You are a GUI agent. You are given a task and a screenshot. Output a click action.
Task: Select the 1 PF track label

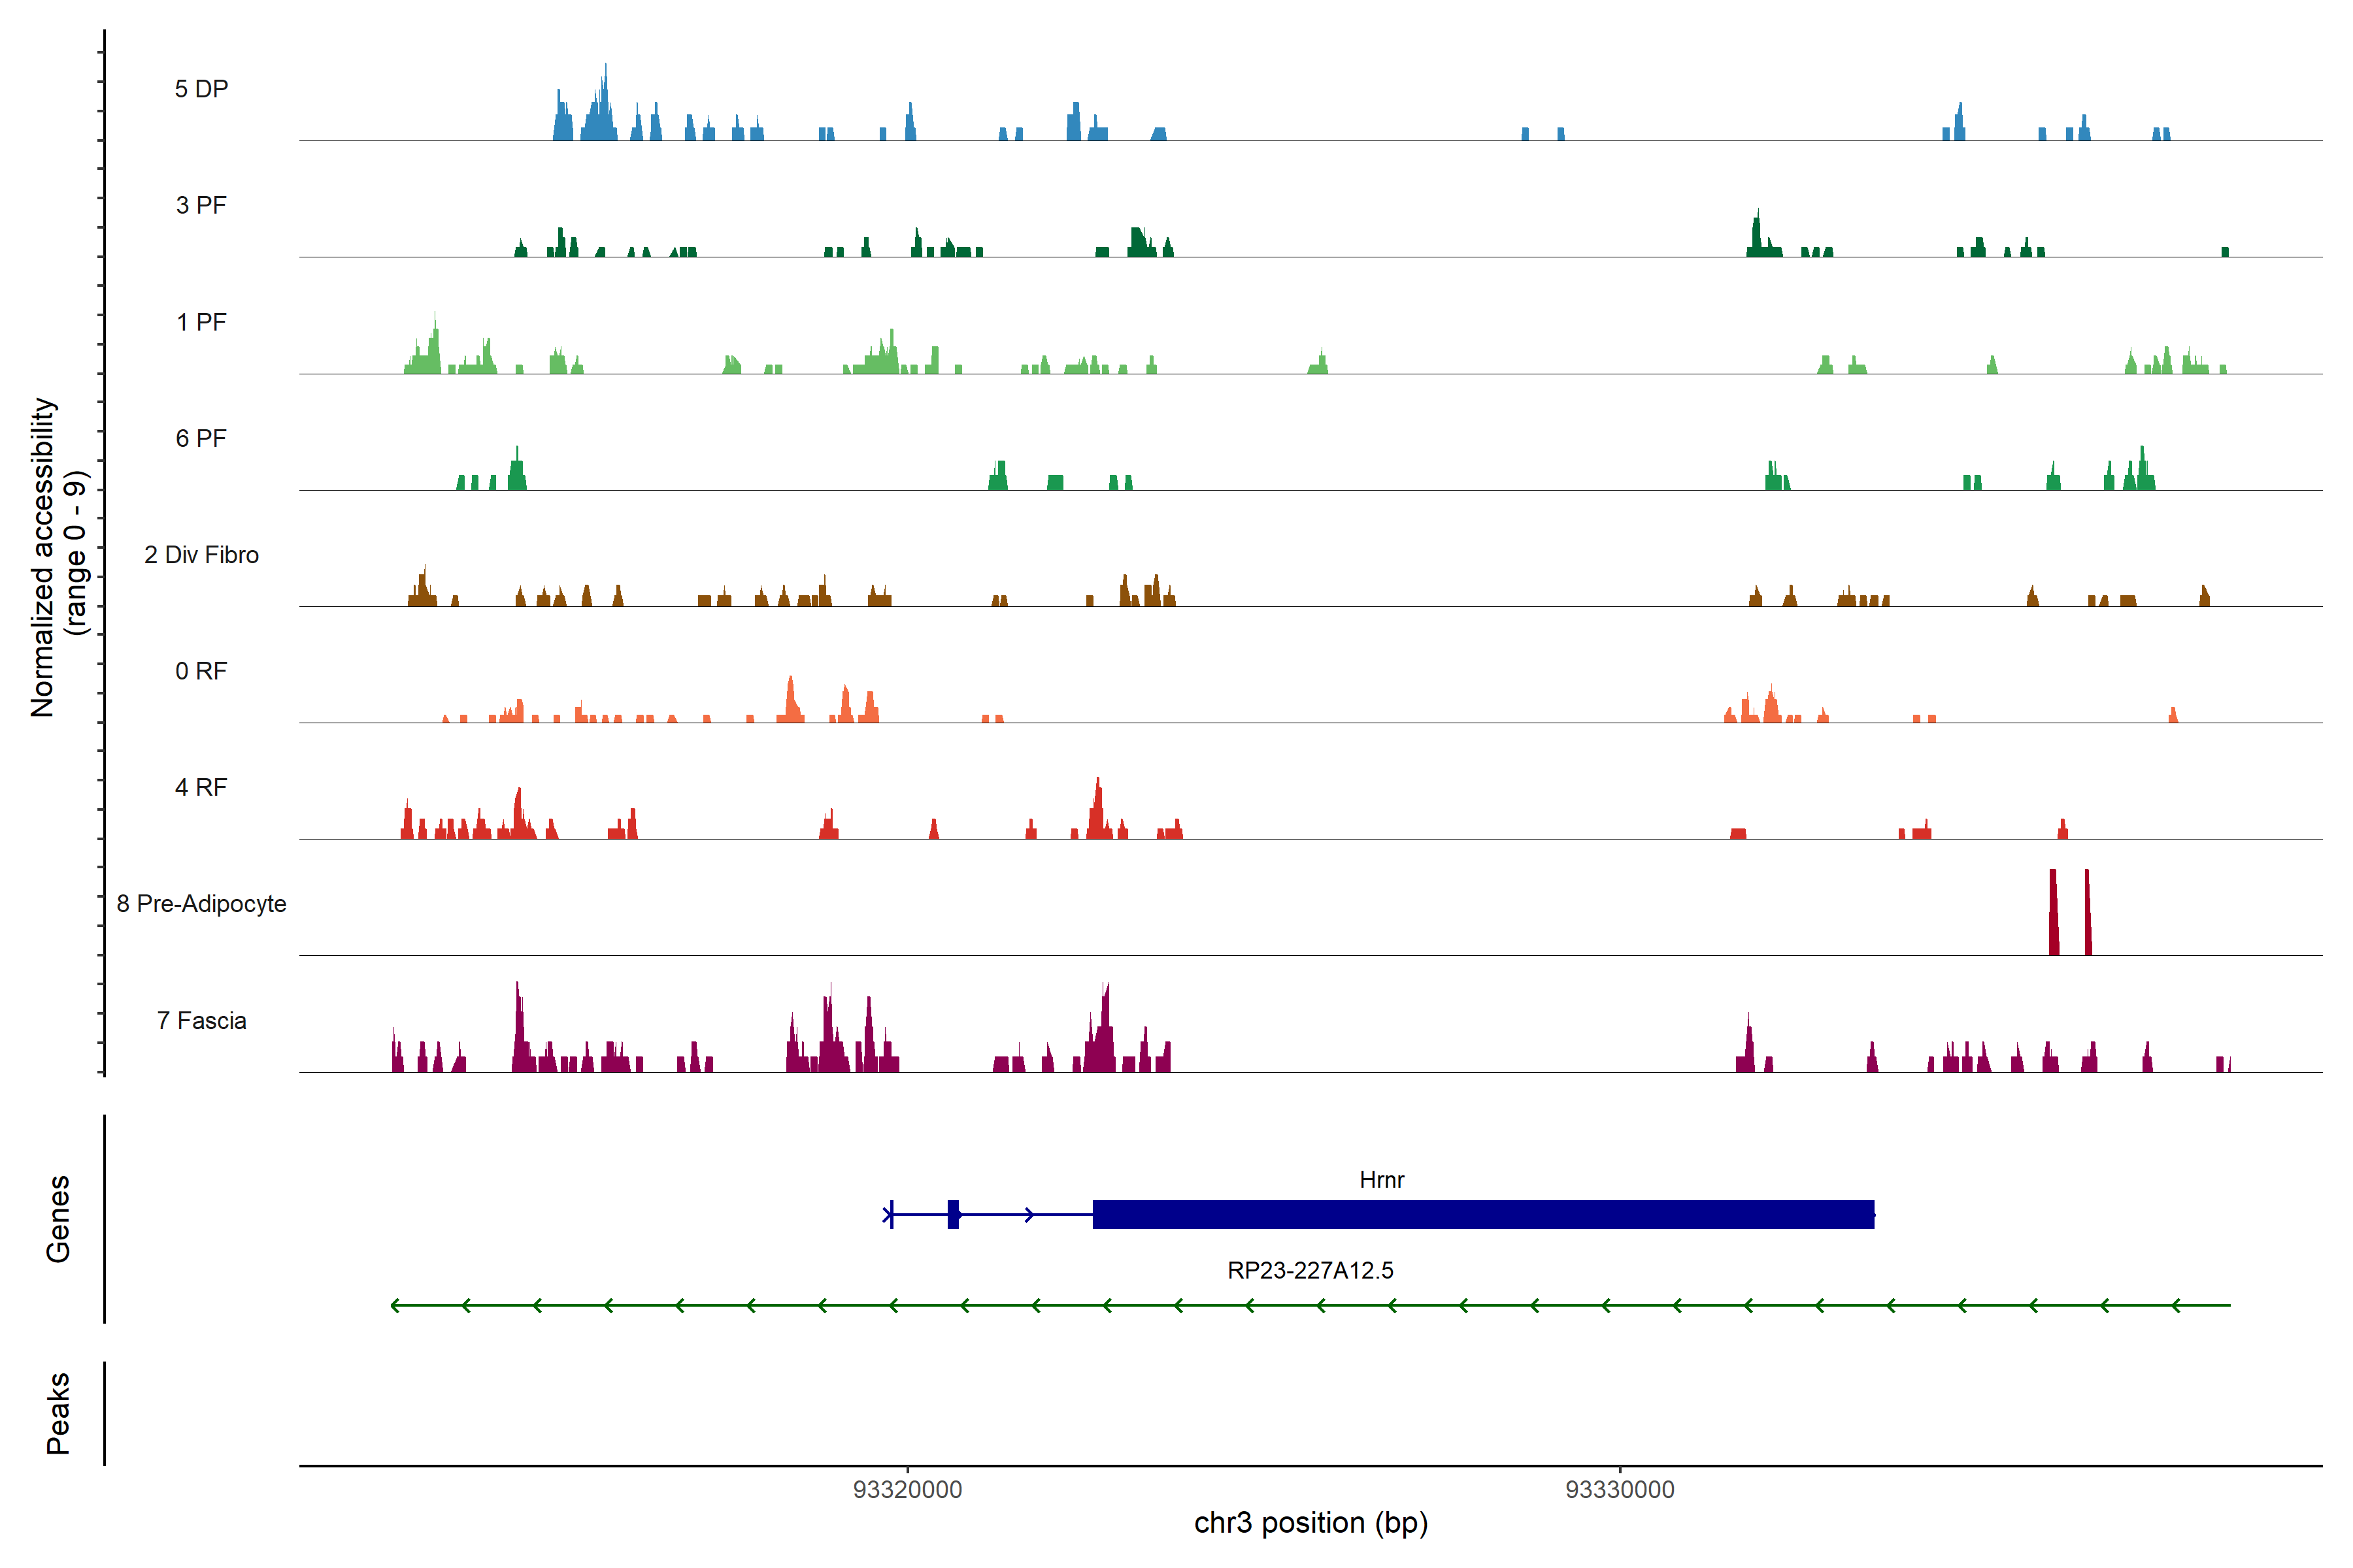point(201,322)
